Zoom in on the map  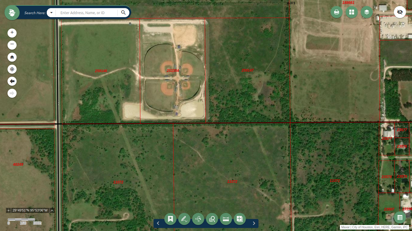pyautogui.click(x=12, y=33)
